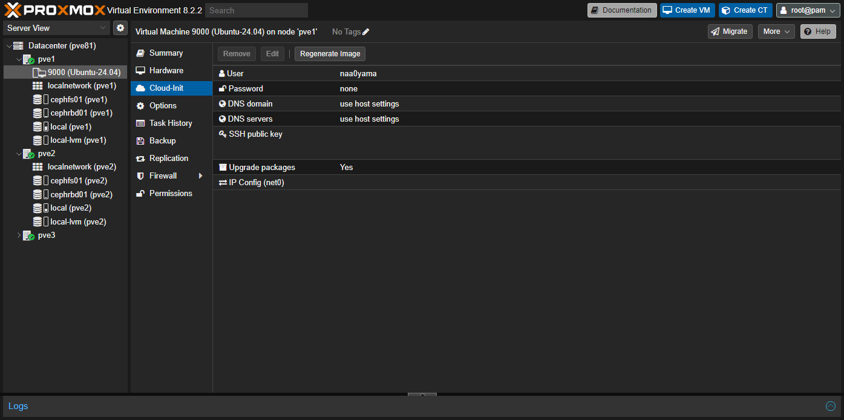The width and height of the screenshot is (844, 420).
Task: Open the Permissions tab
Action: tap(171, 194)
